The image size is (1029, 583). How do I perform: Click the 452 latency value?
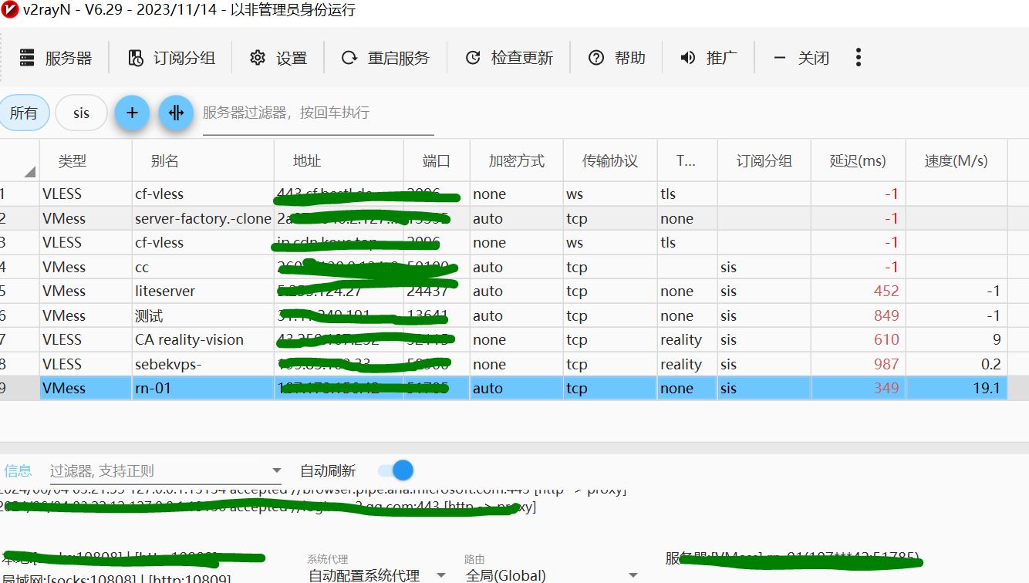pos(886,291)
